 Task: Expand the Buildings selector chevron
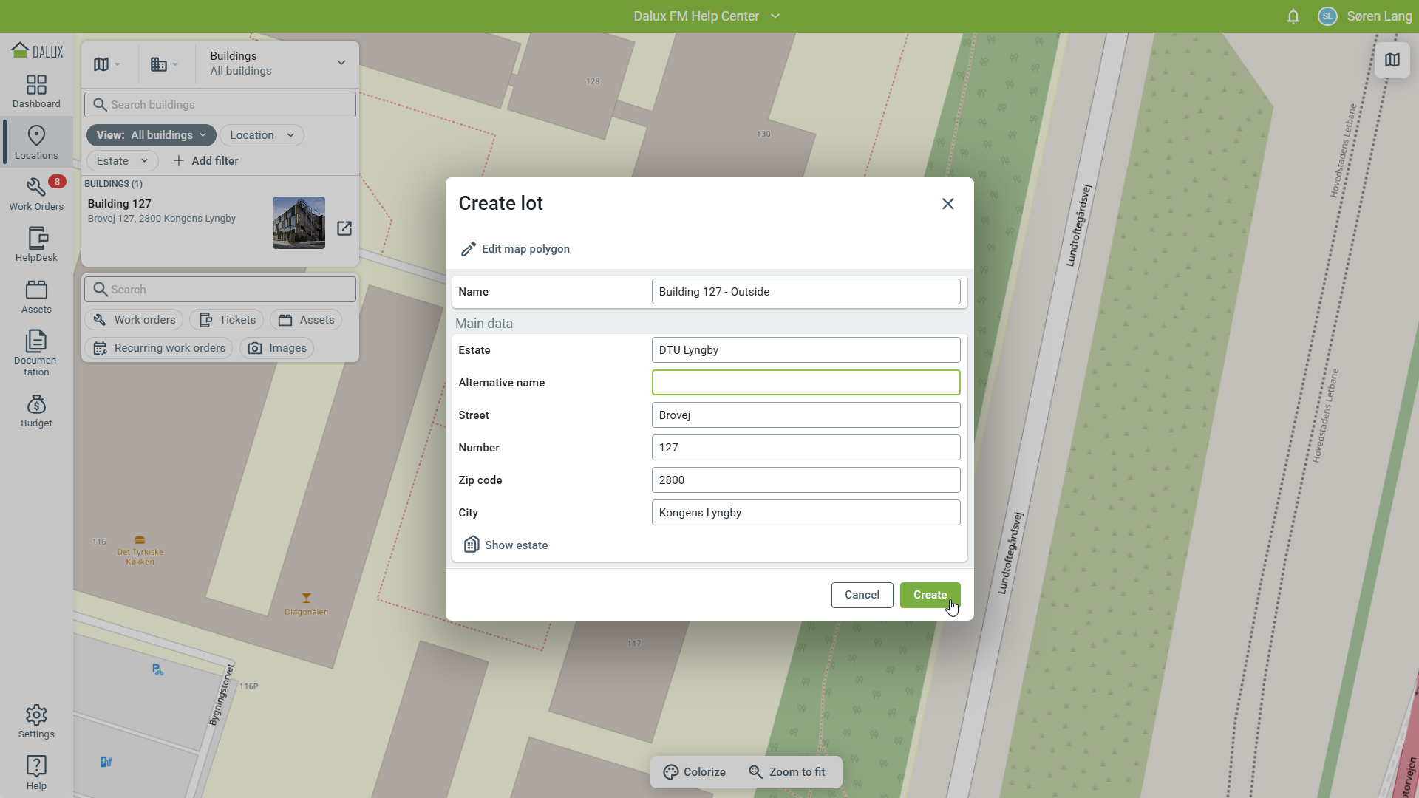click(341, 63)
